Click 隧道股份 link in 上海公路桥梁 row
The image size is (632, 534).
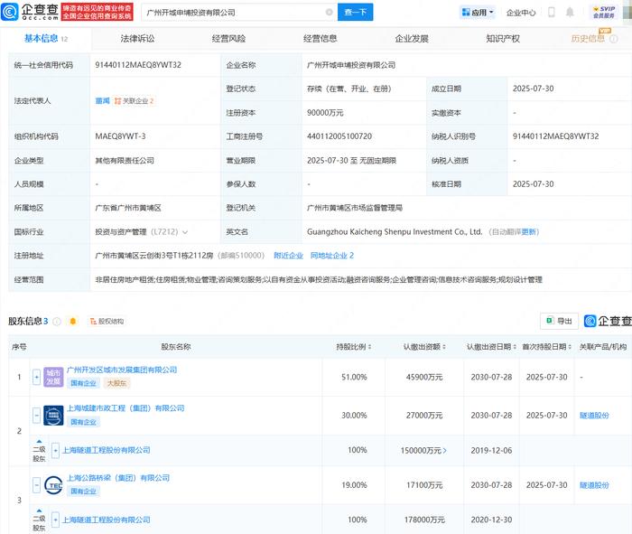[x=594, y=485]
